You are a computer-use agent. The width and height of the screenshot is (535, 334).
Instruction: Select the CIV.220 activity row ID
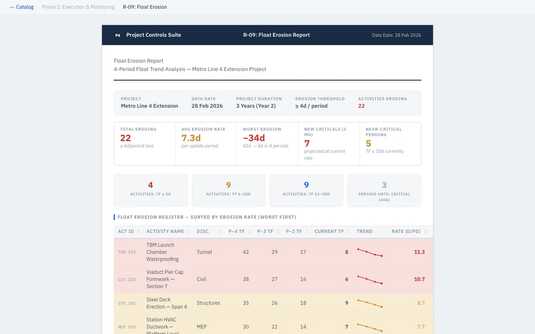(127, 280)
